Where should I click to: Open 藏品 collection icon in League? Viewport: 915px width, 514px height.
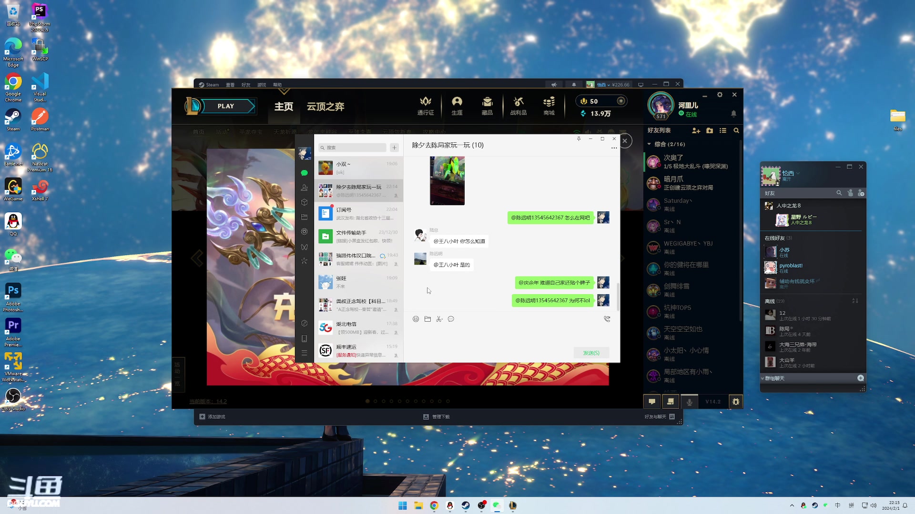[487, 106]
